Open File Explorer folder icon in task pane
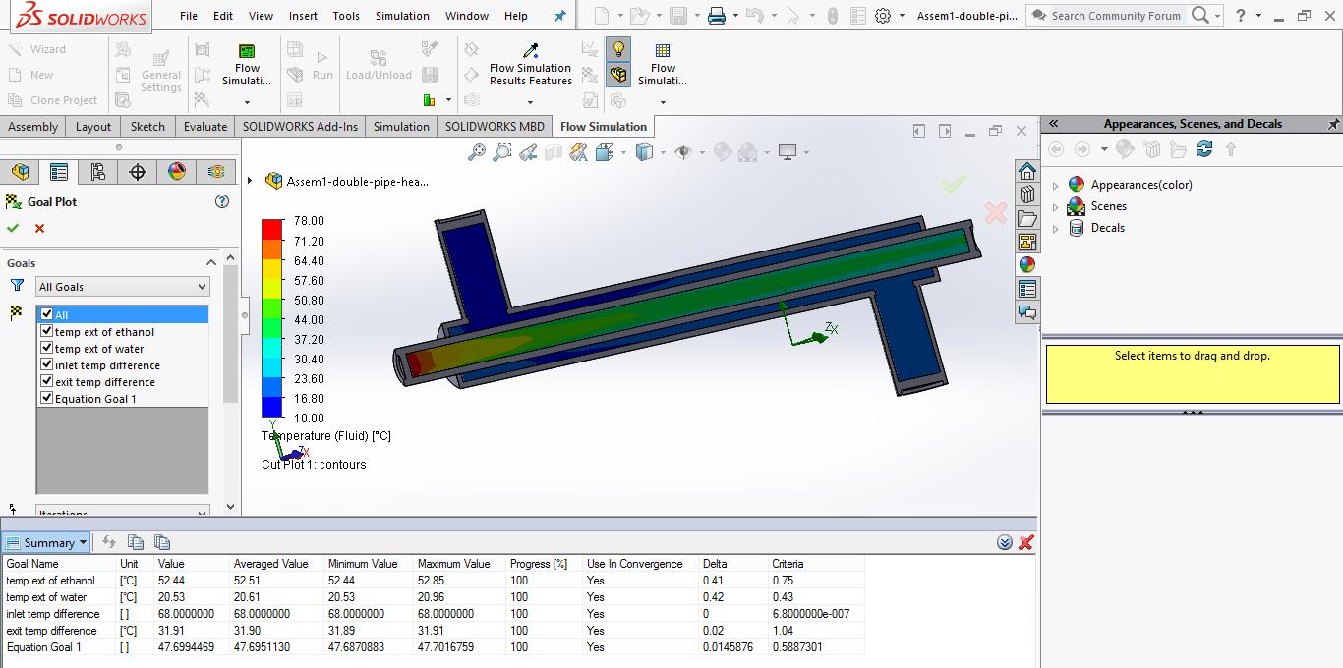The height and width of the screenshot is (668, 1343). pyautogui.click(x=1027, y=218)
